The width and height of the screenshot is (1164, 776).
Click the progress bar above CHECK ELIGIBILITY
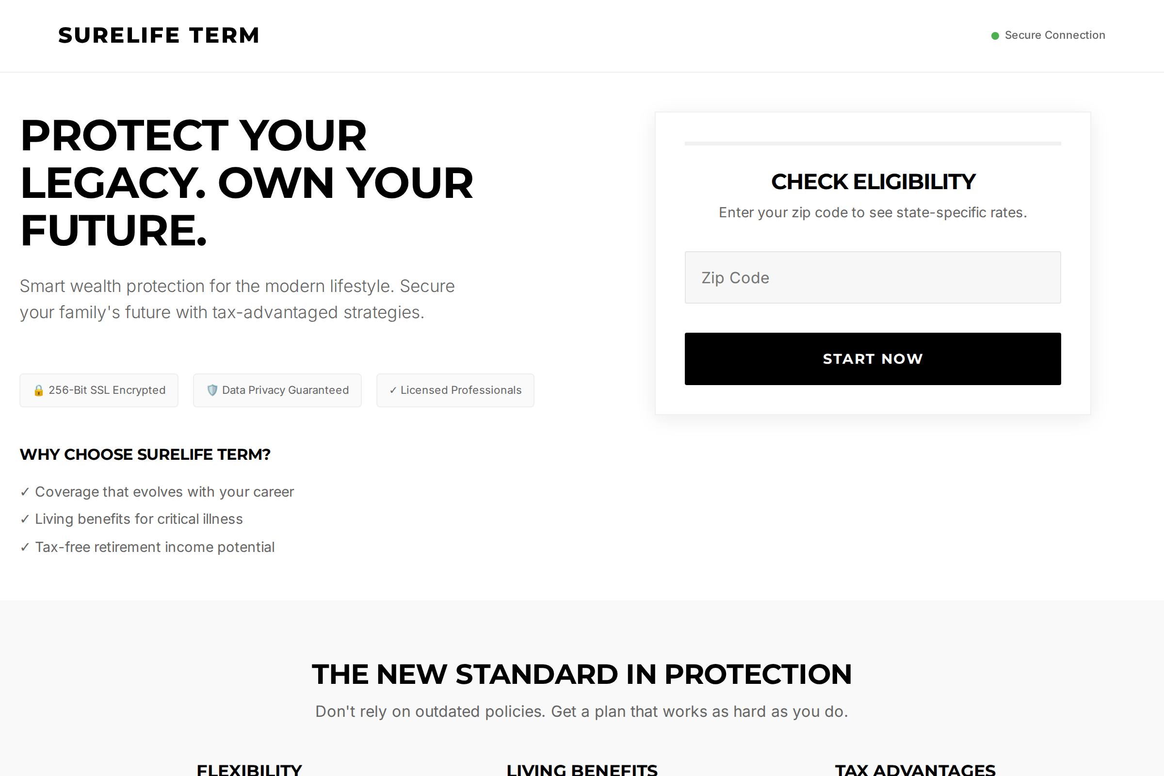coord(873,144)
